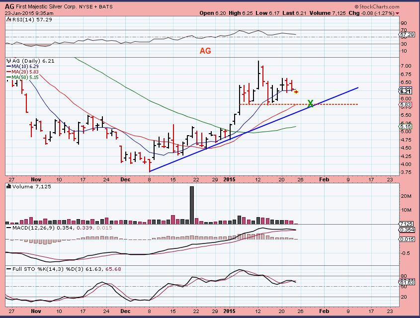420x318 pixels.
Task: Click the Nov label under the price chart
Action: (36, 179)
